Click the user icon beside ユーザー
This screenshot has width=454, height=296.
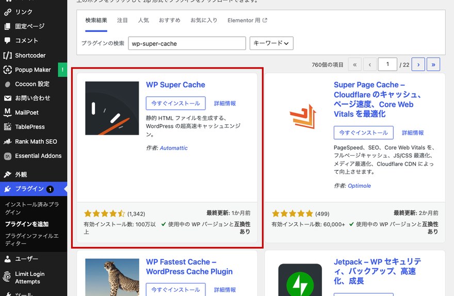click(x=8, y=259)
